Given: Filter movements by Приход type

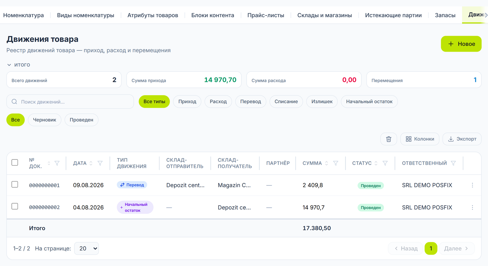Looking at the screenshot, I should coord(187,102).
